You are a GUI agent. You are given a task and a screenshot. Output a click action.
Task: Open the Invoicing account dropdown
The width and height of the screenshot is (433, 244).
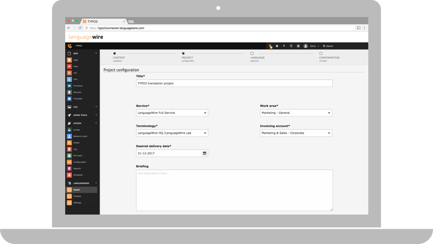coord(295,133)
